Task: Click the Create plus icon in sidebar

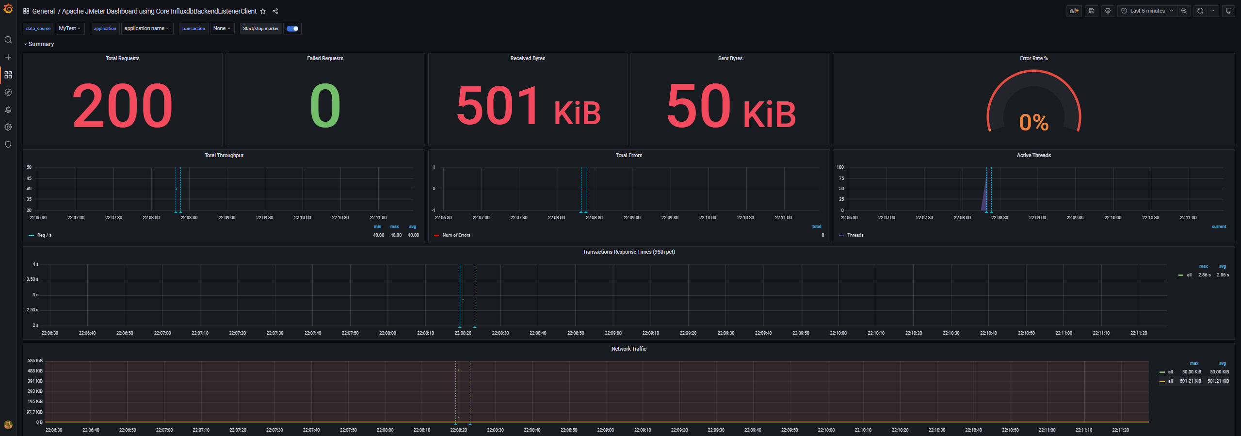Action: [8, 57]
